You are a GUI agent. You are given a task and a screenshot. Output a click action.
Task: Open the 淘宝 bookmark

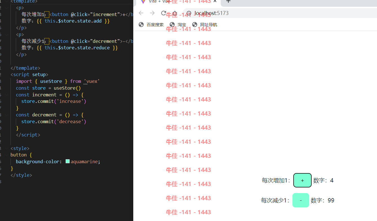[178, 25]
